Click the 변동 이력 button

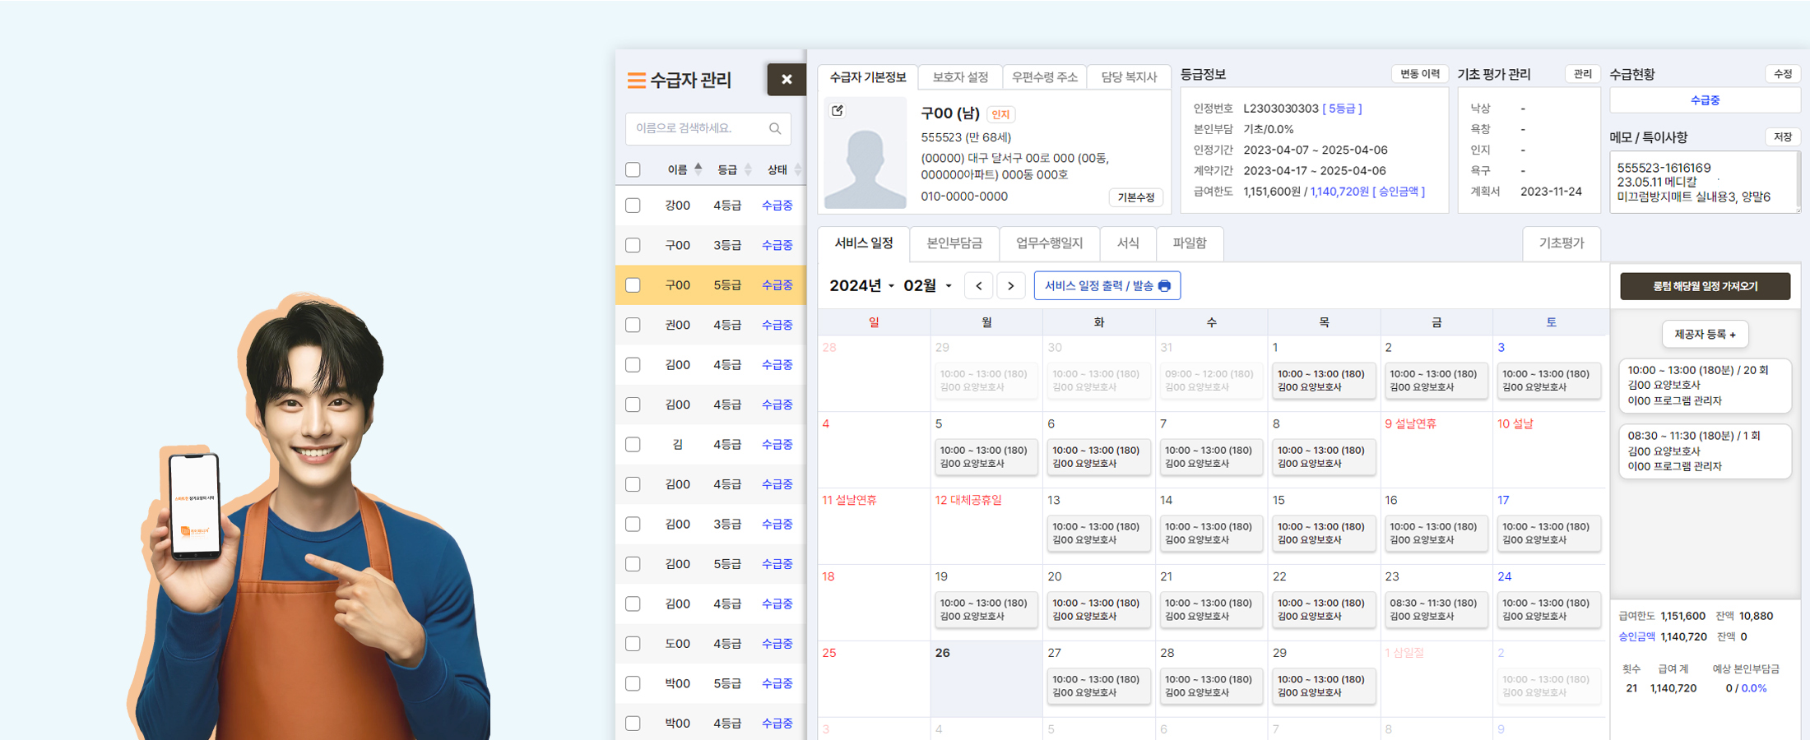click(1420, 74)
